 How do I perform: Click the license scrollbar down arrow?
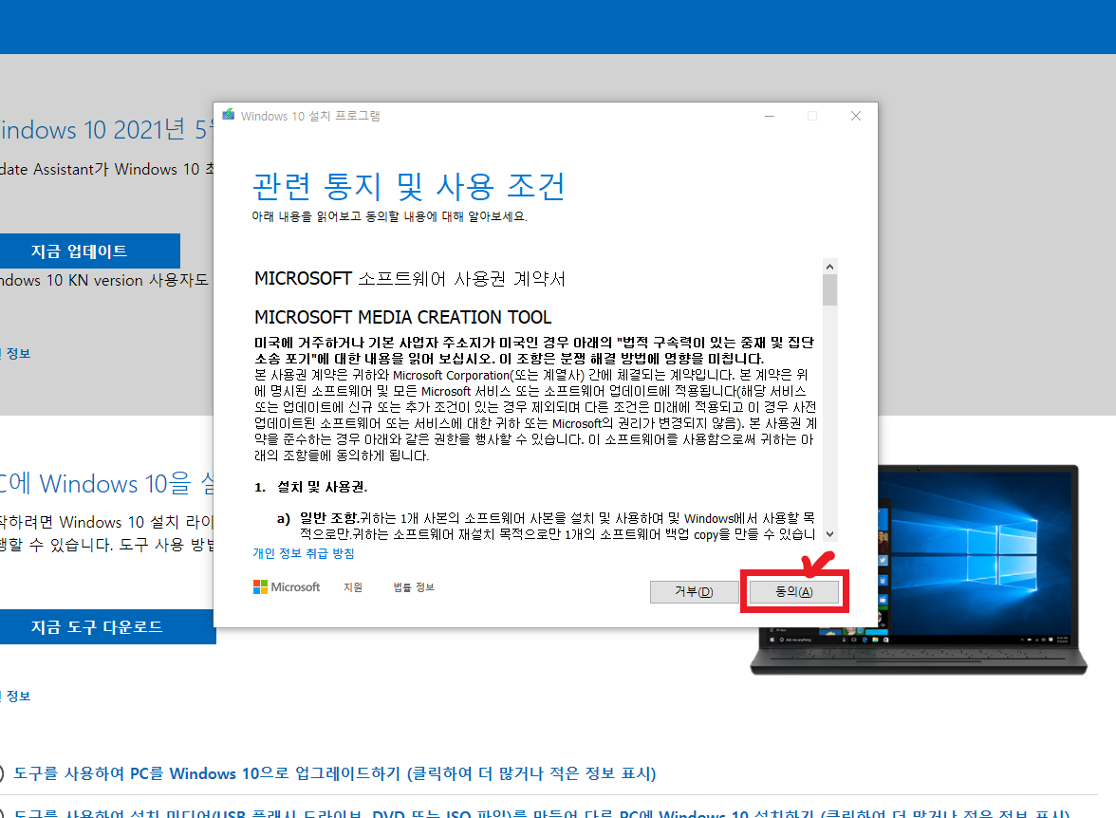tap(829, 534)
